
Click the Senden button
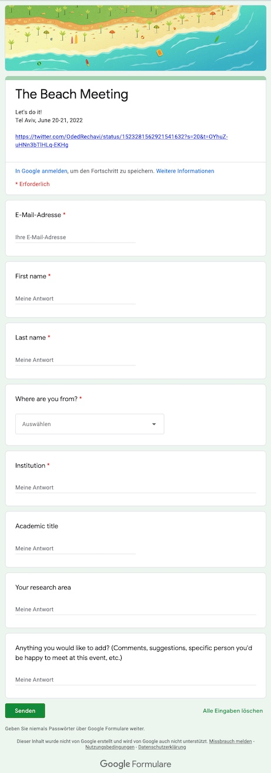[25, 711]
